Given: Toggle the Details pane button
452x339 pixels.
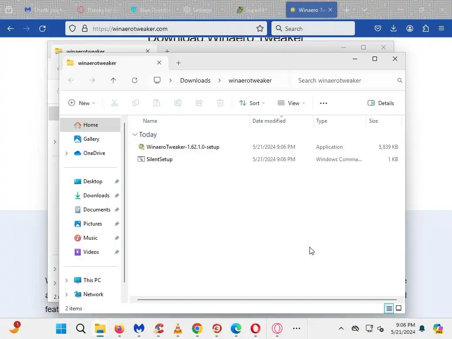Looking at the screenshot, I should point(381,103).
